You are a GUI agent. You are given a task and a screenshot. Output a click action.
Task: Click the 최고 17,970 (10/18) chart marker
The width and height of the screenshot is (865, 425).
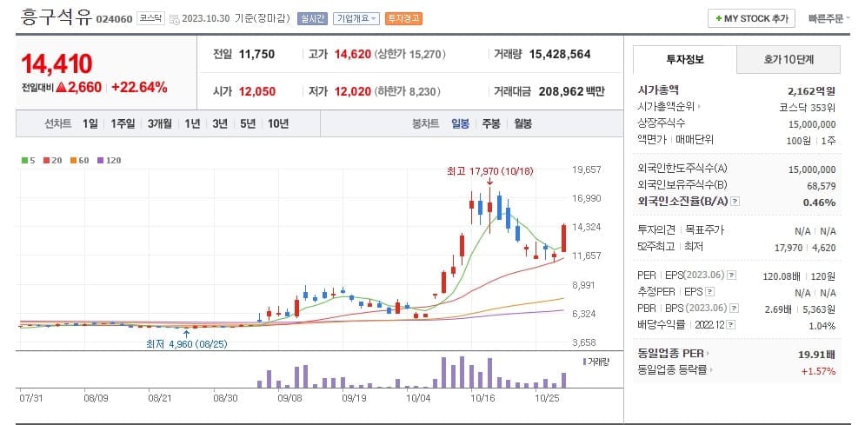click(489, 171)
